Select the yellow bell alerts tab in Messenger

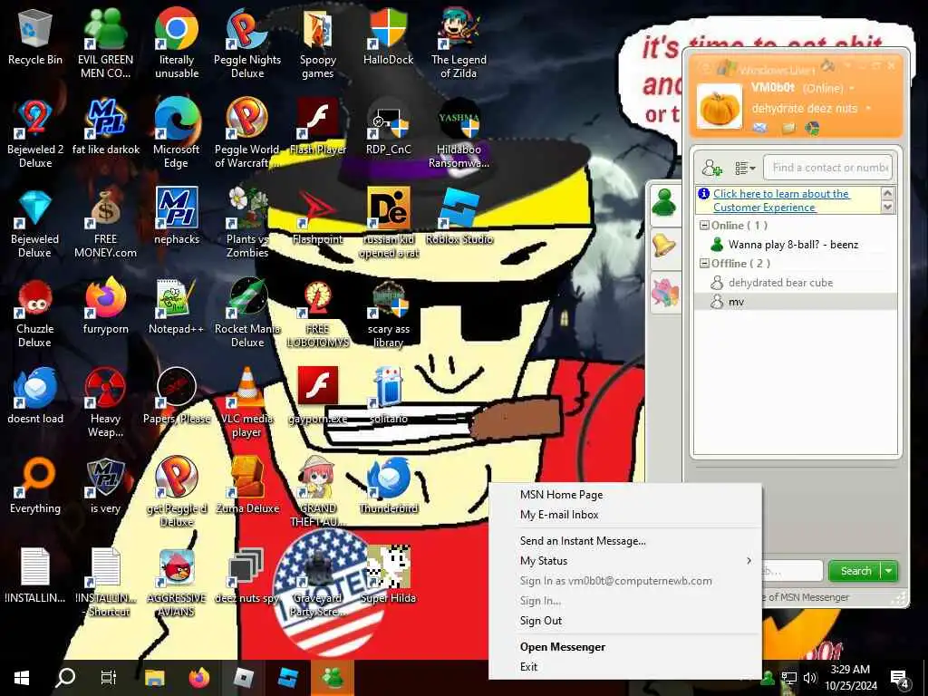[x=664, y=245]
